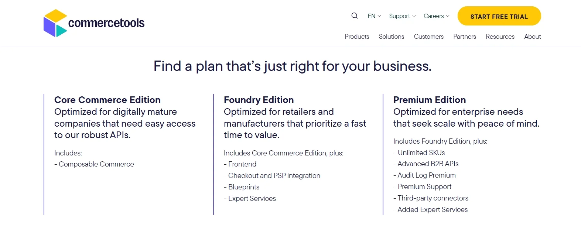
Task: Click 'Includes Core Commerce Edition, plus:' text
Action: click(284, 153)
